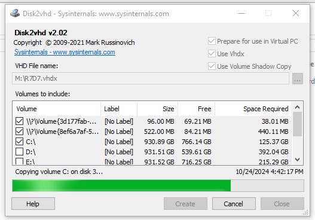315x220 pixels.
Task: Sort by the Volume column header
Action: 57,109
